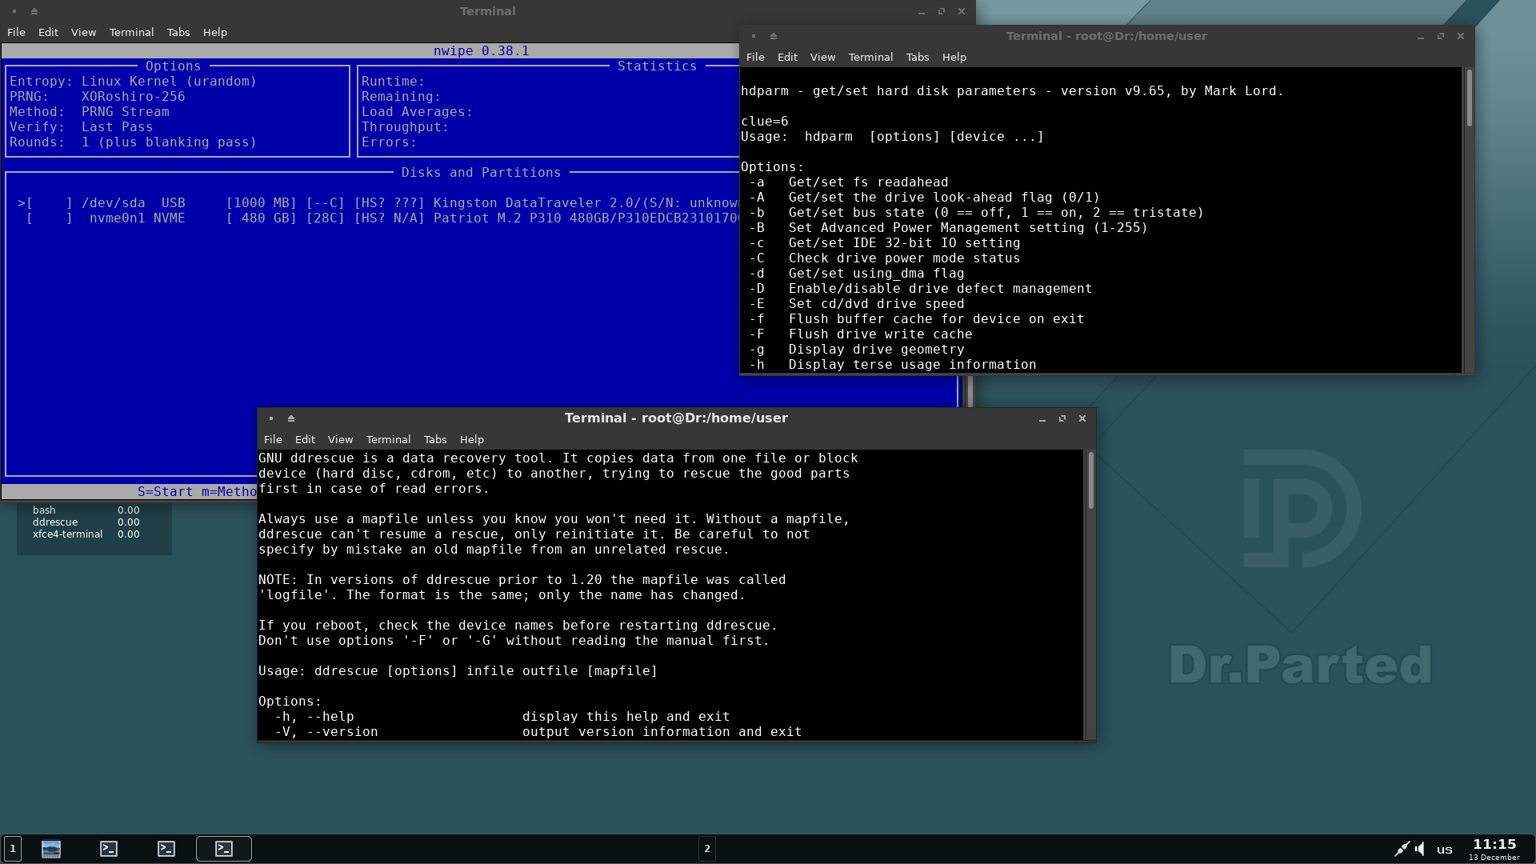1536x864 pixels.
Task: Open View menu in ddrescue terminal
Action: pyautogui.click(x=340, y=440)
